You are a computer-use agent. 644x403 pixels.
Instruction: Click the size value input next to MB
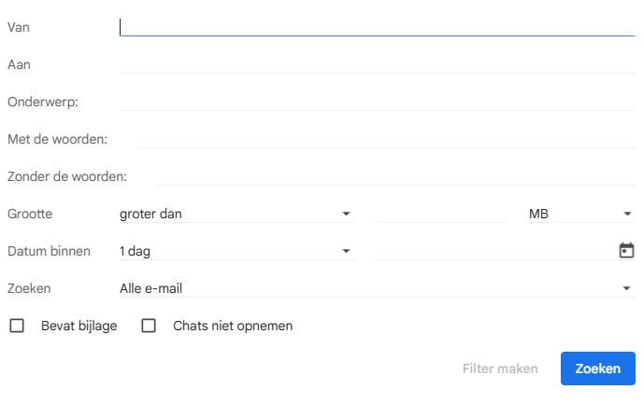pyautogui.click(x=442, y=214)
